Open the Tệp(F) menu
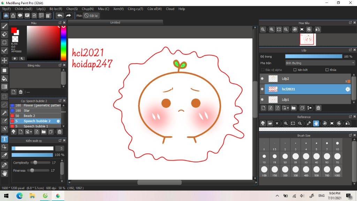Viewport: 357px width, 201px height. point(6,9)
